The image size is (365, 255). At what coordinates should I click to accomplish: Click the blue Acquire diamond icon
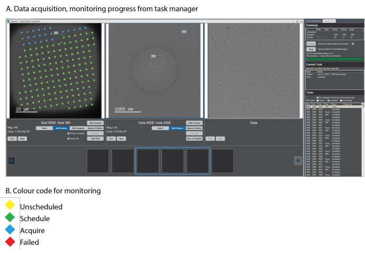10,231
